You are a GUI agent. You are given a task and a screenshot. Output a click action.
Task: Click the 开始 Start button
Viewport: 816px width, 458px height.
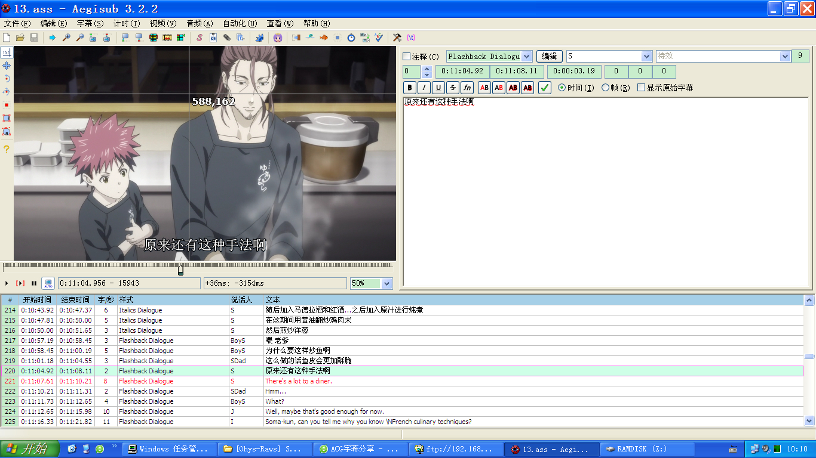tap(30, 448)
